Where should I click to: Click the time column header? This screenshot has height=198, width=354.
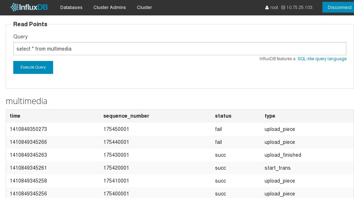click(15, 116)
